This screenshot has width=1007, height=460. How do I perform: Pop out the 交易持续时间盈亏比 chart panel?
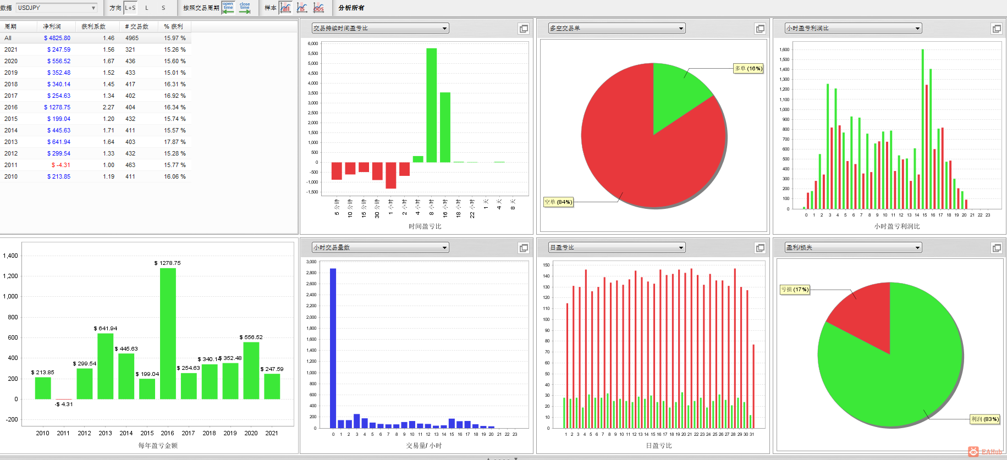pyautogui.click(x=524, y=29)
